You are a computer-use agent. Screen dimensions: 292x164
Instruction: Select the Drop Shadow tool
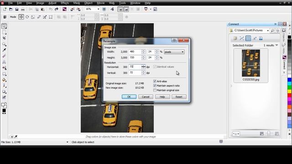click(4, 92)
